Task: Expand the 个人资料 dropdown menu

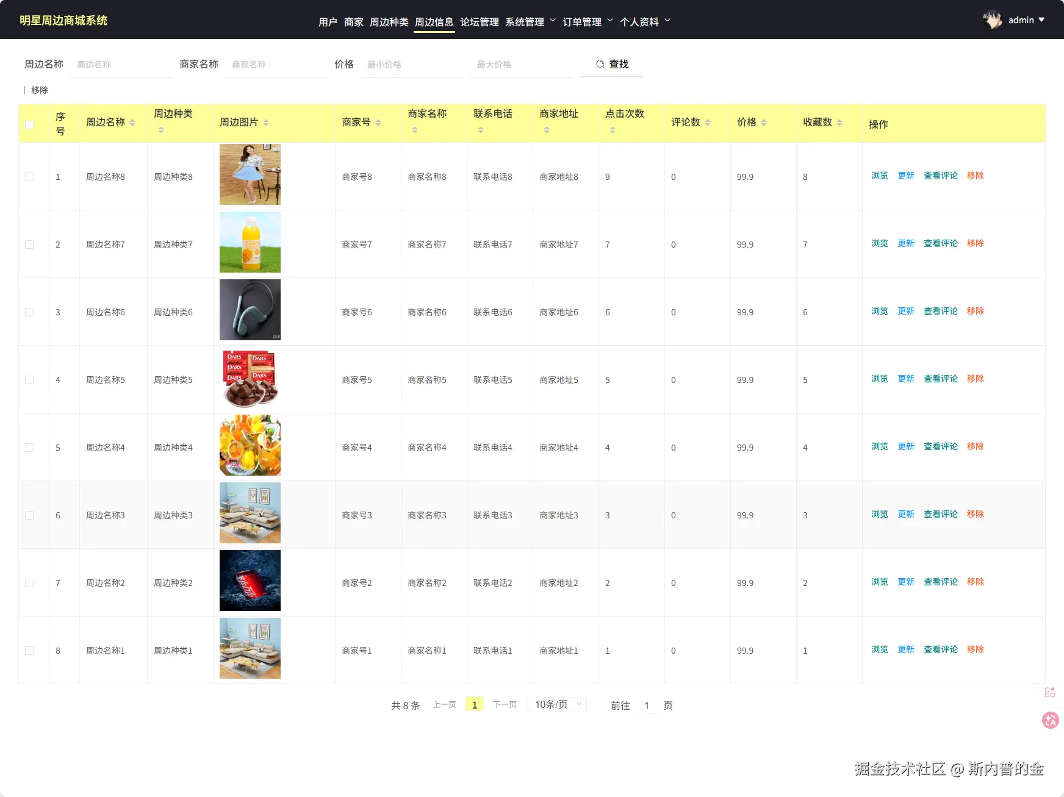Action: click(645, 21)
